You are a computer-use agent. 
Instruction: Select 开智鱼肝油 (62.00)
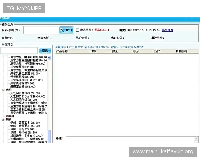(22, 67)
